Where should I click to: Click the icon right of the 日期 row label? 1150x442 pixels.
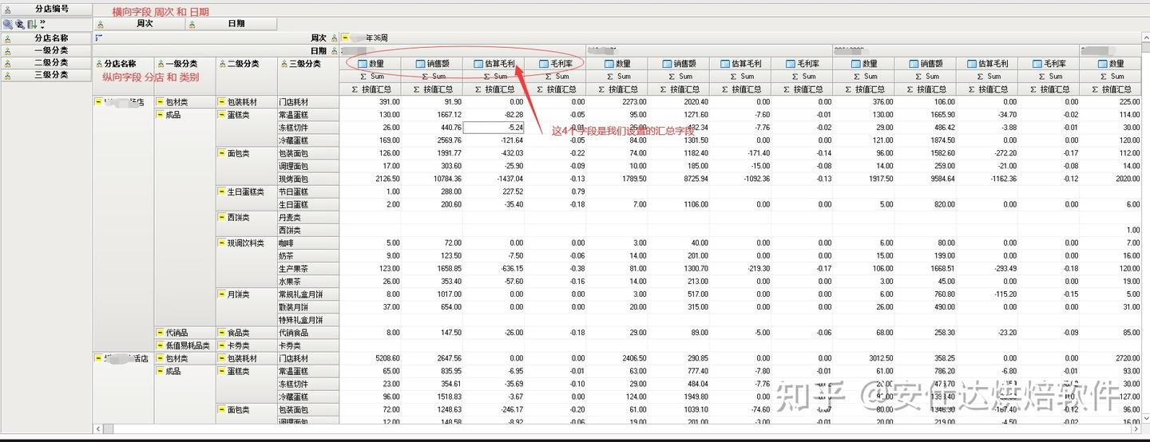tap(335, 51)
